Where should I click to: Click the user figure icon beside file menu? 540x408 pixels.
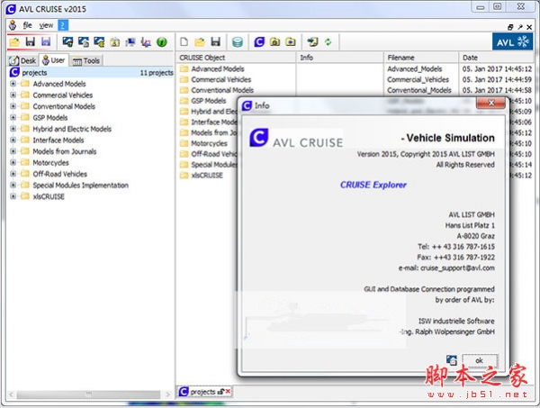tap(13, 25)
